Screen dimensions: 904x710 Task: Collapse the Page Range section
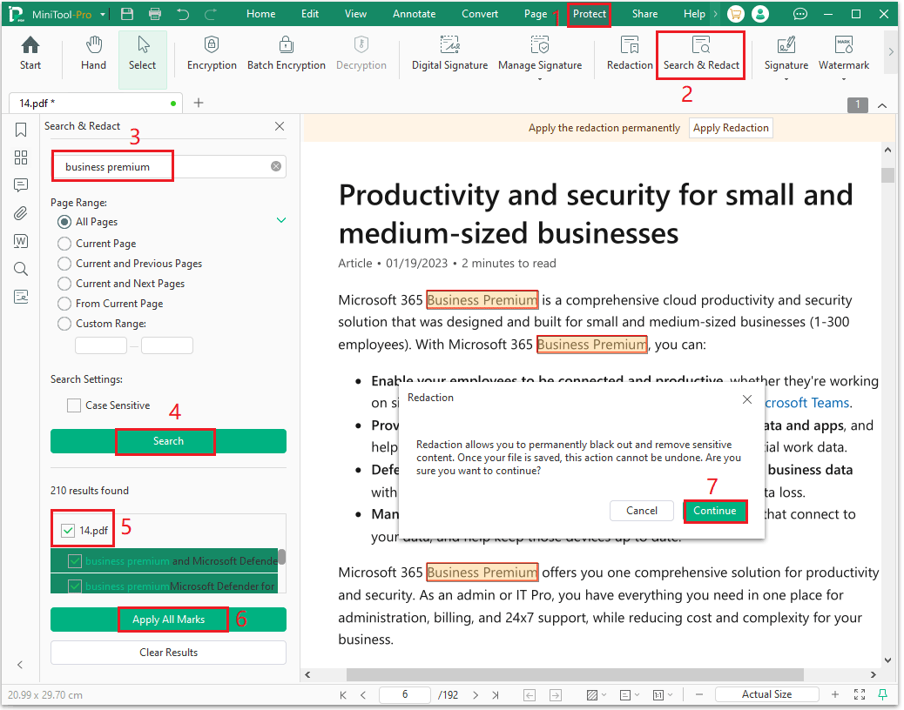click(280, 220)
